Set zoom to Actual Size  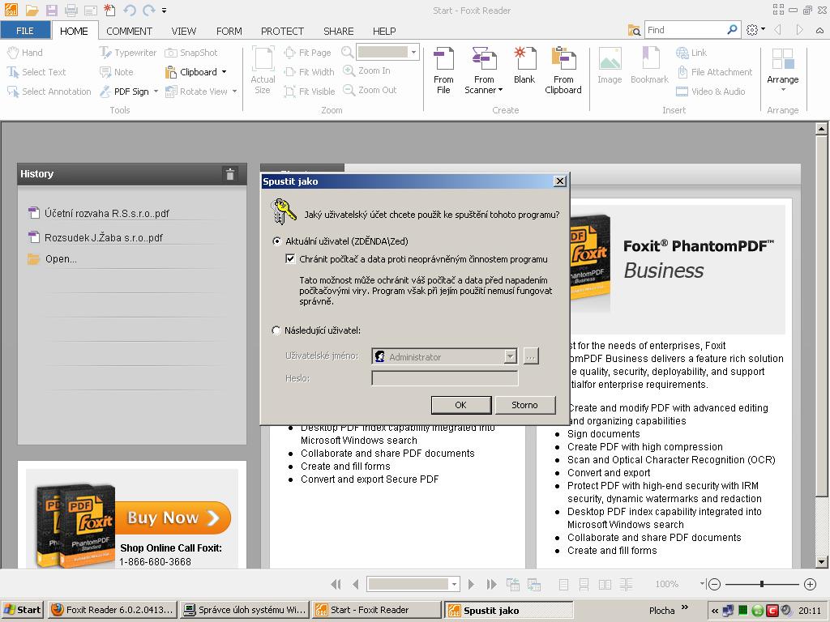pyautogui.click(x=263, y=70)
